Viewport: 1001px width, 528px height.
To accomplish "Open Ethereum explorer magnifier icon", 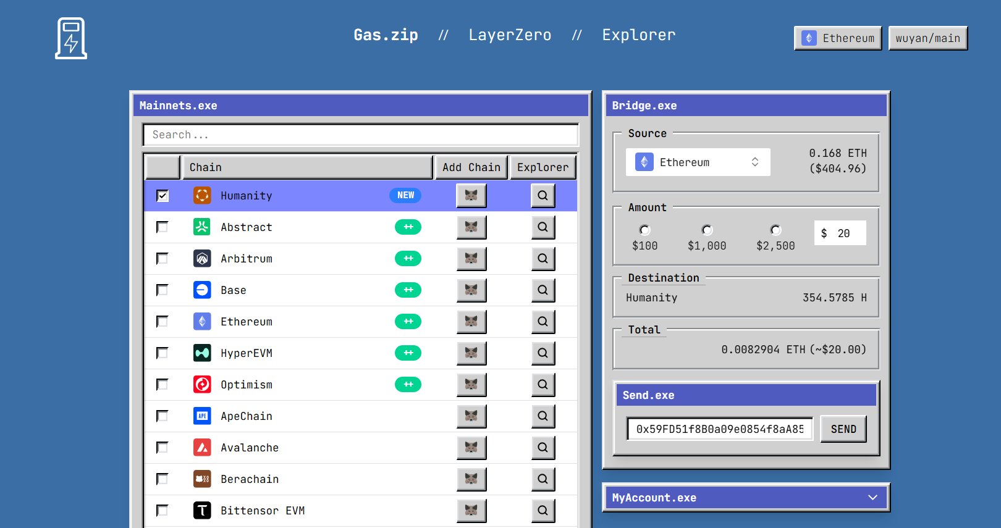I will pyautogui.click(x=543, y=322).
